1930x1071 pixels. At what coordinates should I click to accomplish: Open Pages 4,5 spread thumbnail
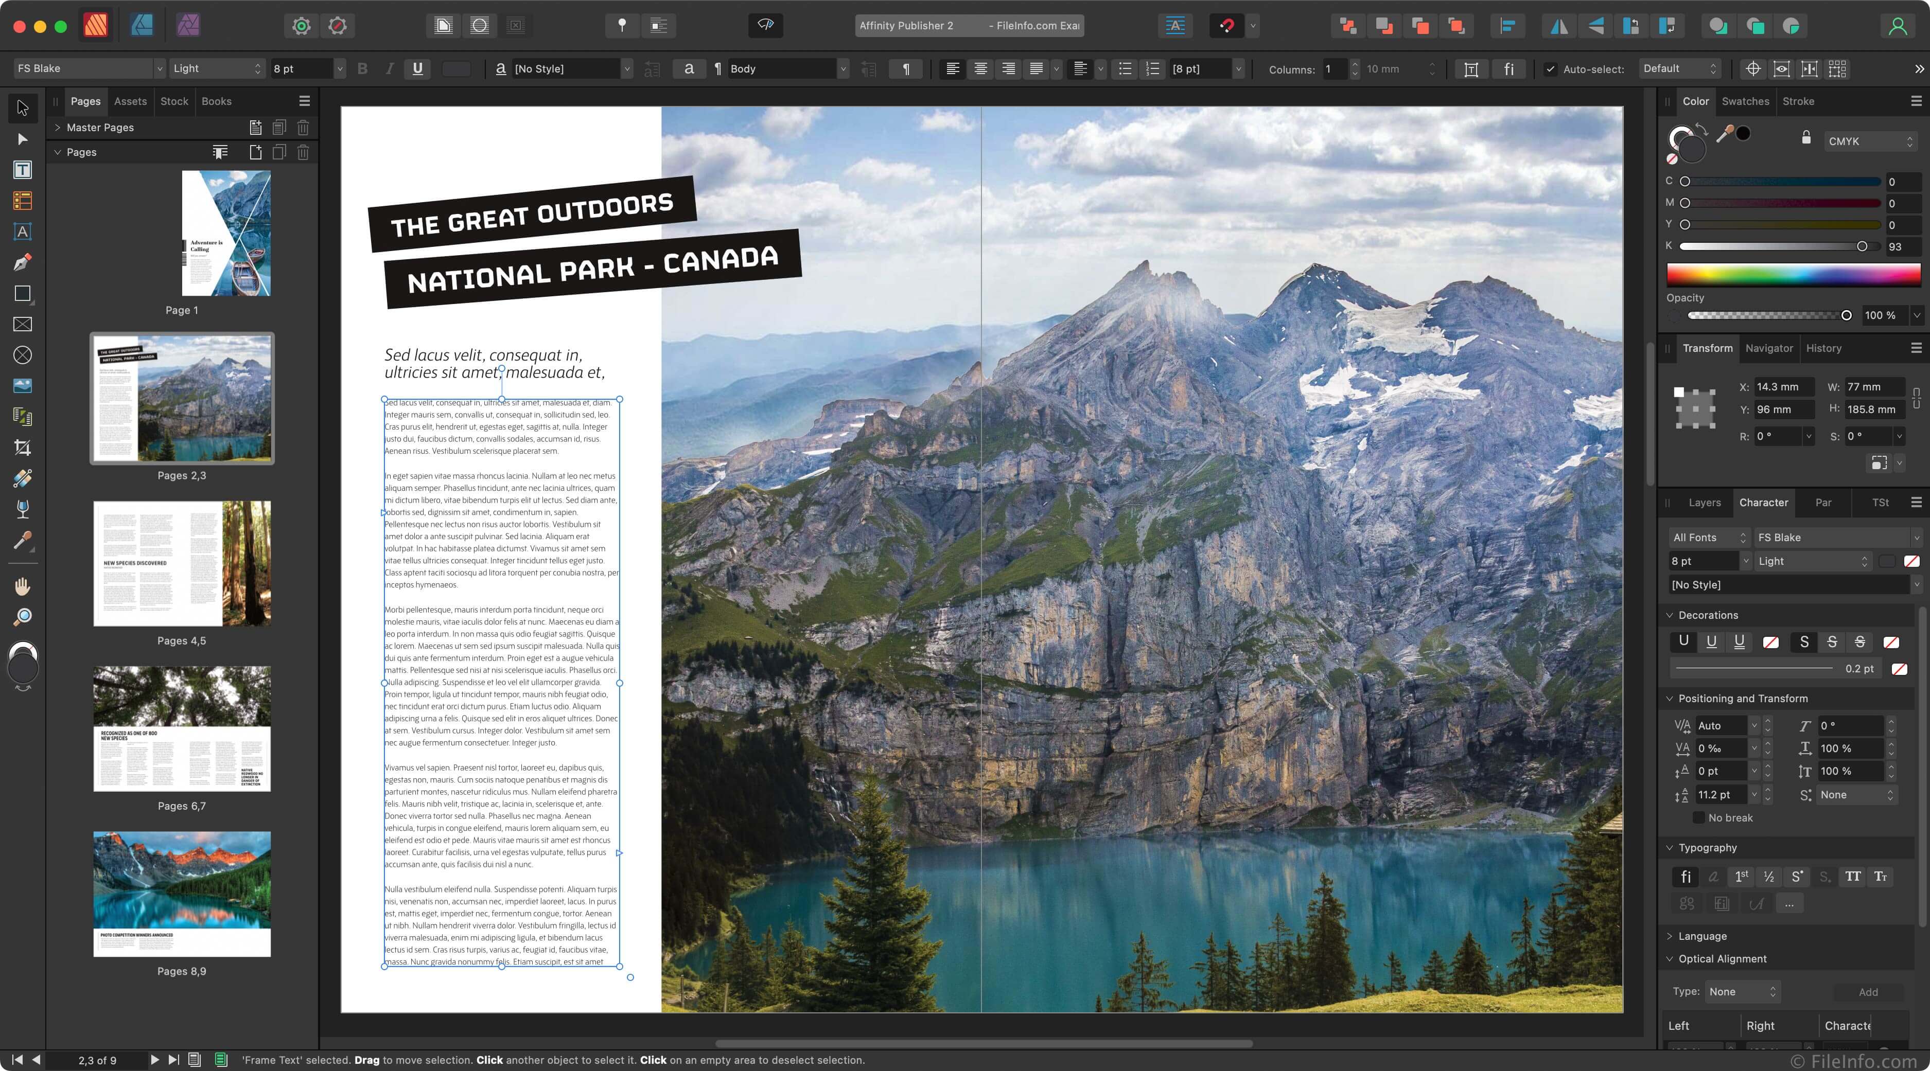click(182, 563)
